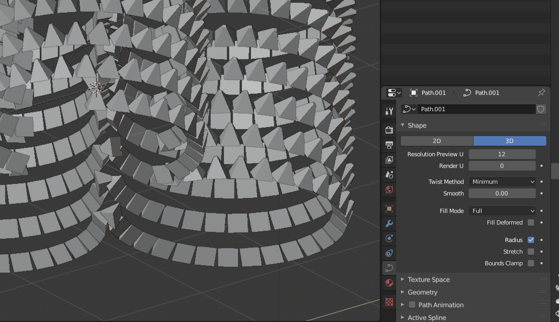
Task: Toggle fake user shield for Path.001
Action: 541,109
